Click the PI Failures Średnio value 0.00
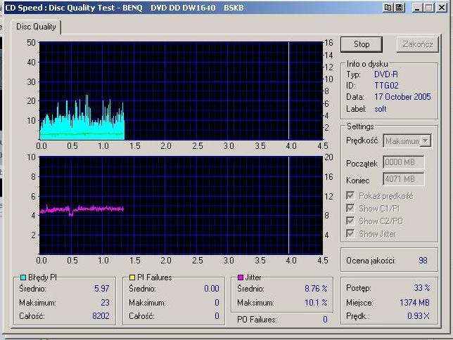 coord(212,288)
